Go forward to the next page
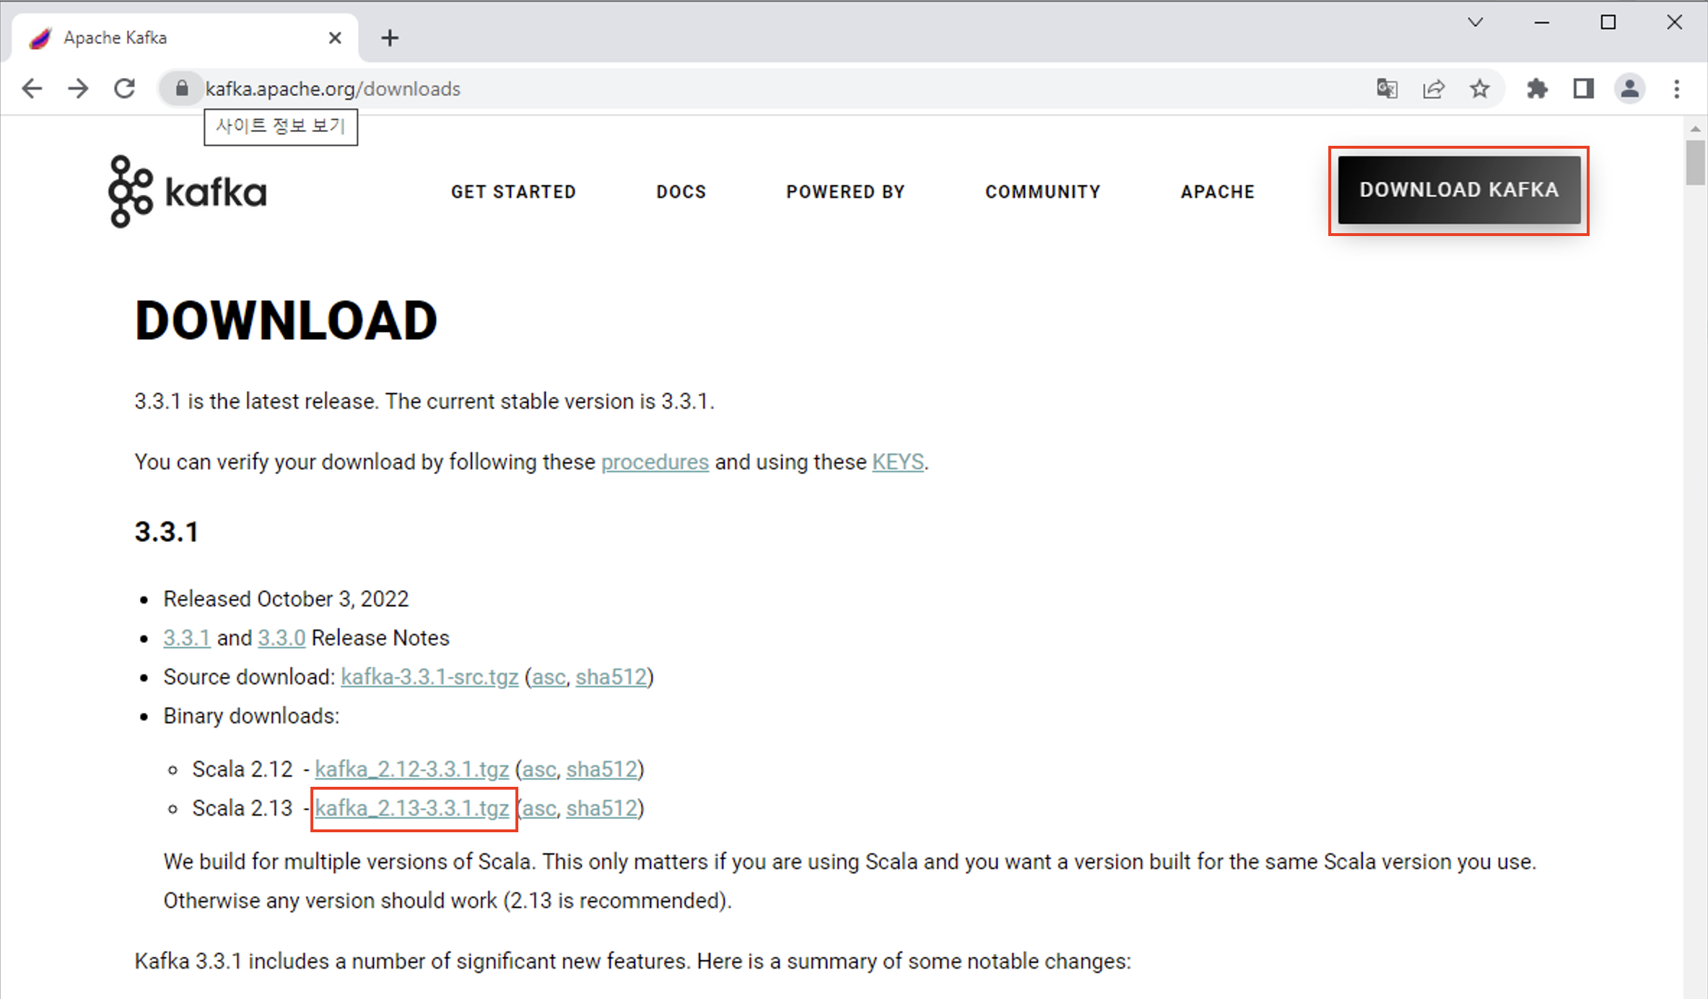Viewport: 1708px width, 999px height. (x=78, y=89)
